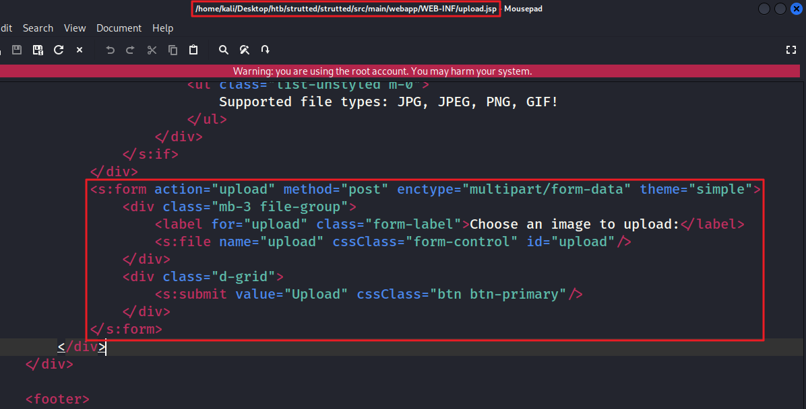This screenshot has width=806, height=409.
Task: Close the current document with X icon
Action: coord(80,50)
